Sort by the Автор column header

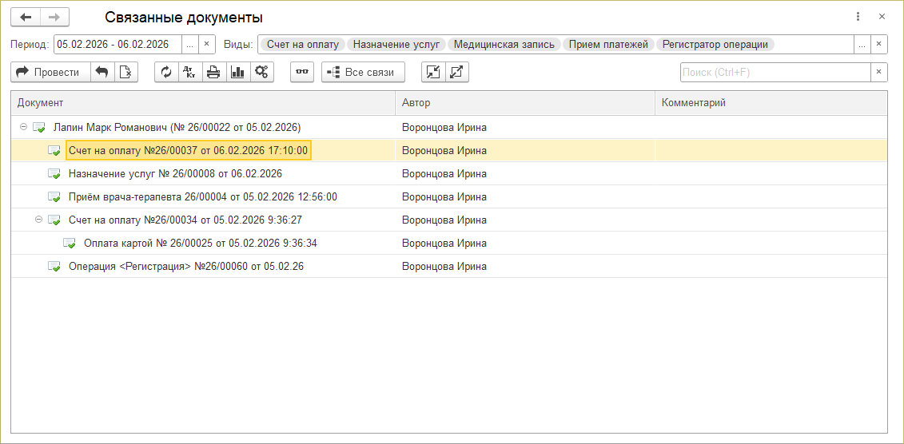(x=524, y=103)
